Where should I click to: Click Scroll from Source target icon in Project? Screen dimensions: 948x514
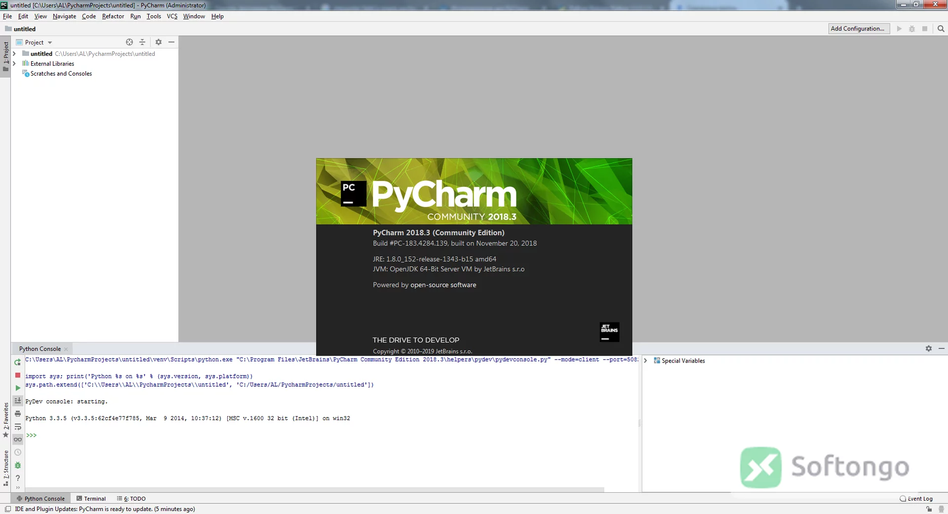129,42
